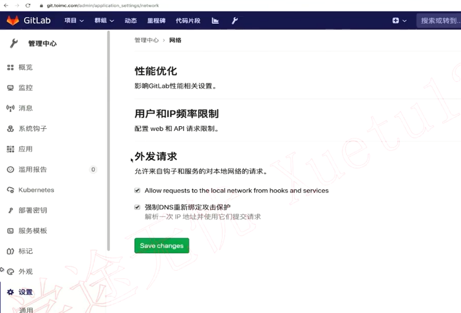Click the Save changes button
The image size is (461, 313).
[162, 246]
